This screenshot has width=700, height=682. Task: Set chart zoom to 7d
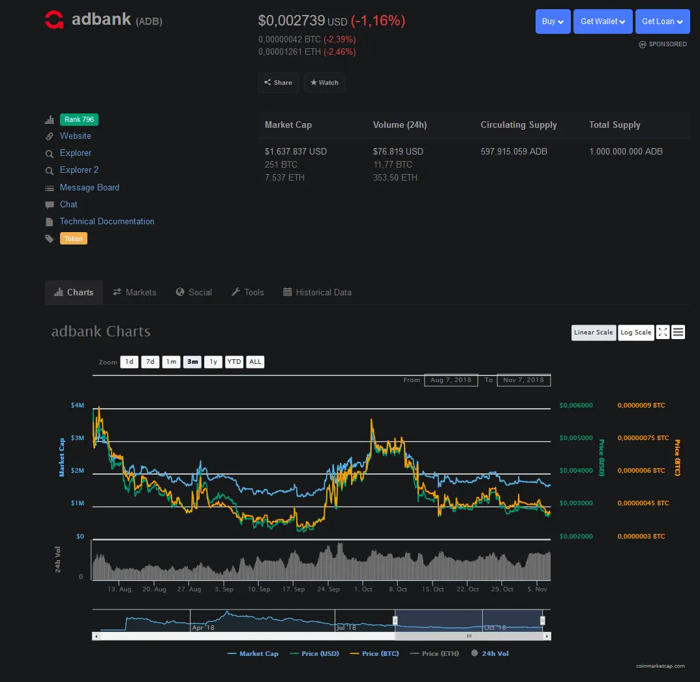151,362
